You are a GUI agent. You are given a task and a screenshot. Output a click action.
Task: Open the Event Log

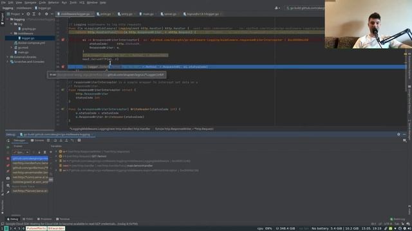click(x=398, y=219)
